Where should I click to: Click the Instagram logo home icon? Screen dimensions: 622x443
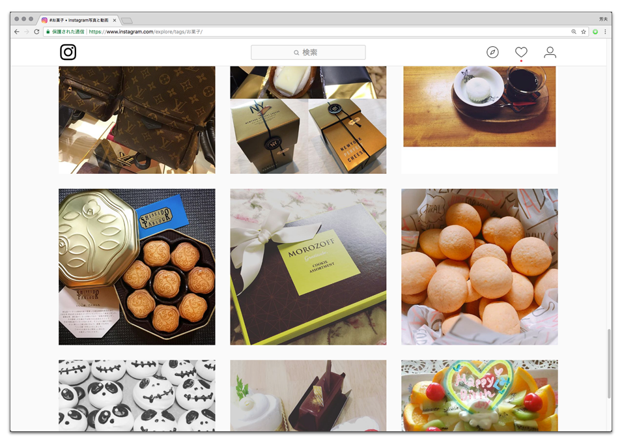point(68,52)
